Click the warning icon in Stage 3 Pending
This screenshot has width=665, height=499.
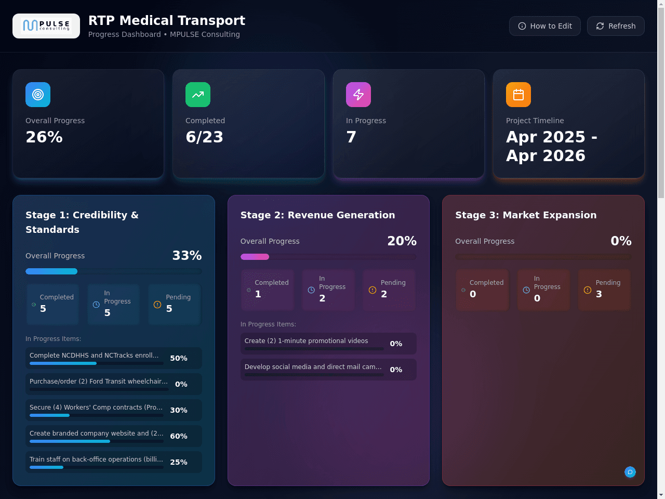588,290
